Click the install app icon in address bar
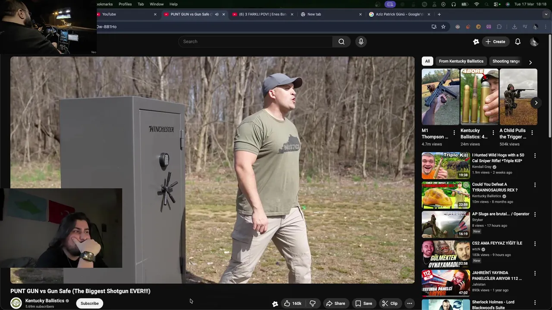 click(434, 27)
